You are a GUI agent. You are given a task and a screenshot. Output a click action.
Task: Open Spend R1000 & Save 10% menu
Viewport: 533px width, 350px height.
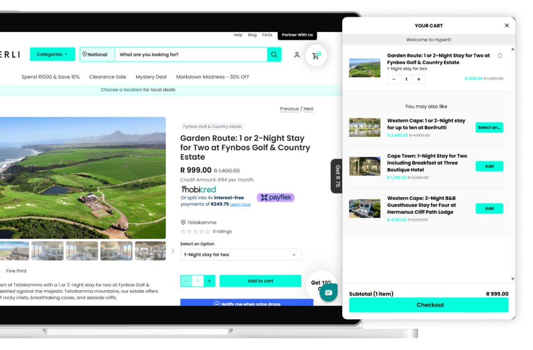point(50,77)
